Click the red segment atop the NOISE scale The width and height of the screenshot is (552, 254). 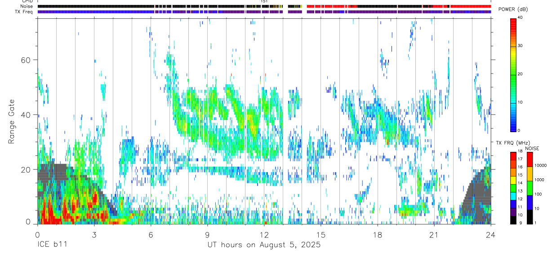click(x=530, y=159)
